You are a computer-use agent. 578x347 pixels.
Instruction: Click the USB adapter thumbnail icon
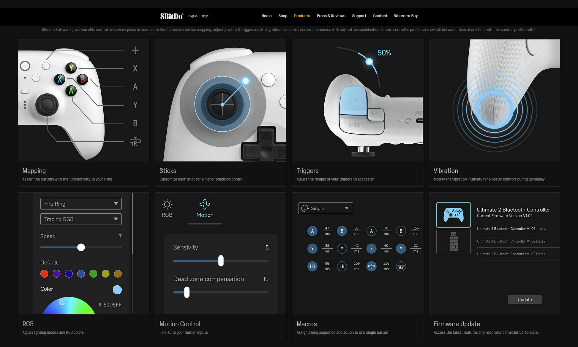453,242
